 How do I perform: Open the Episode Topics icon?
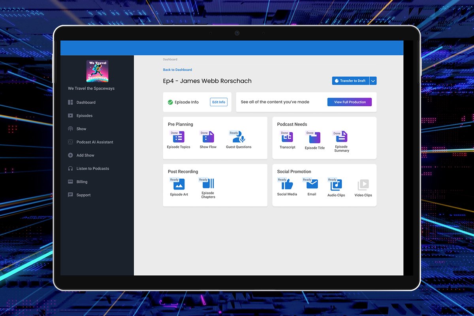tap(179, 137)
